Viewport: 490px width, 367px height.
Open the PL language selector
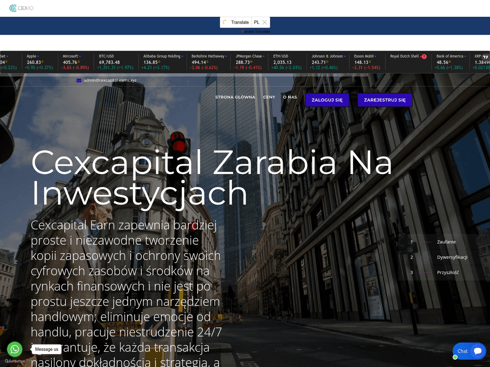click(x=256, y=22)
